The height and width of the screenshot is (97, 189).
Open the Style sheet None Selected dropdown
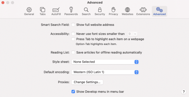click(105, 62)
